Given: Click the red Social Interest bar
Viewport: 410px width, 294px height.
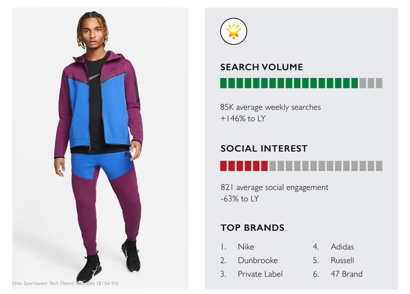Looking at the screenshot, I should pos(244,166).
